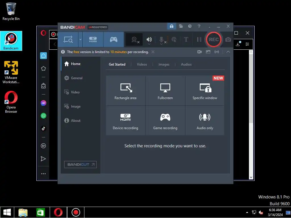Viewport: 291px width, 218px height.
Task: Open File Explorer from the taskbar
Action: 23,212
